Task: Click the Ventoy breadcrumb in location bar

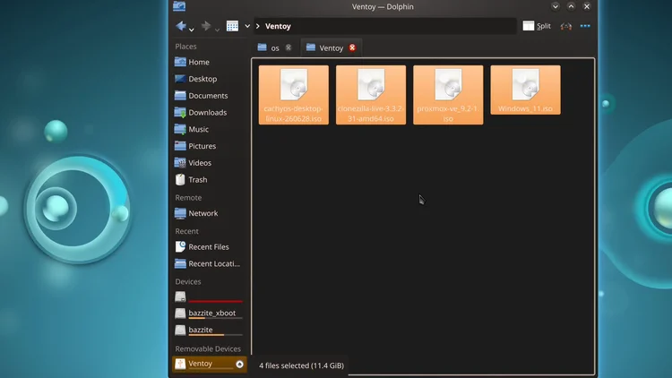Action: (278, 26)
